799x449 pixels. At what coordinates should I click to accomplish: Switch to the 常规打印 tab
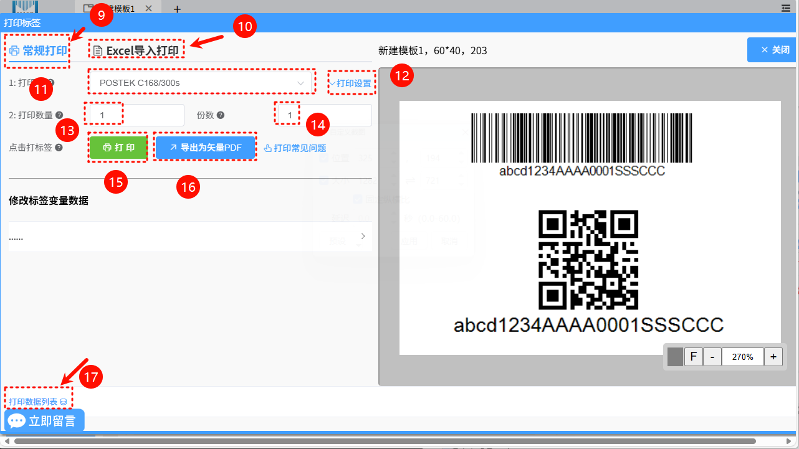click(x=38, y=51)
